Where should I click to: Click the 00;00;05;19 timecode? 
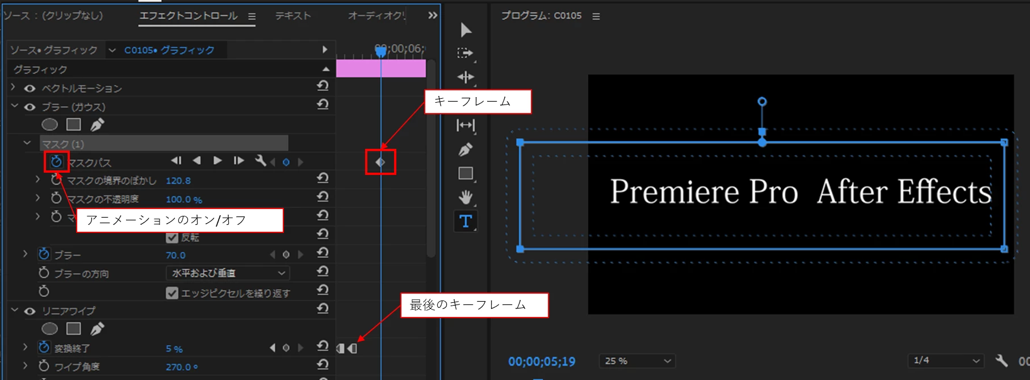click(542, 361)
